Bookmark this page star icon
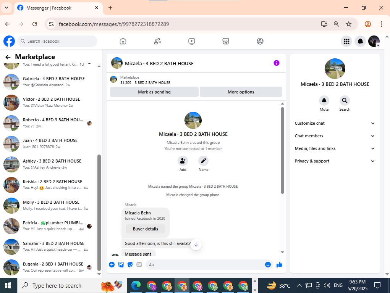Screen dimensions: 390x293 (349, 24)
